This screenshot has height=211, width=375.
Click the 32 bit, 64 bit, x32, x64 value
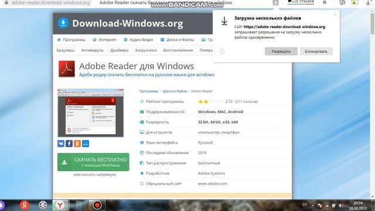[217, 122]
